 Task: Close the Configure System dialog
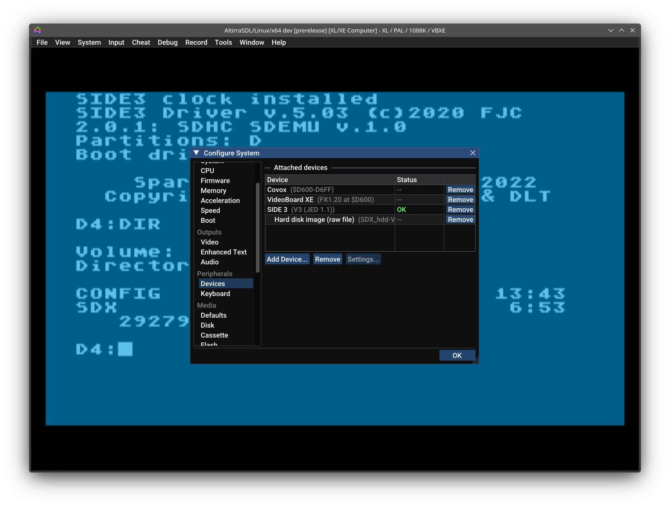(473, 153)
